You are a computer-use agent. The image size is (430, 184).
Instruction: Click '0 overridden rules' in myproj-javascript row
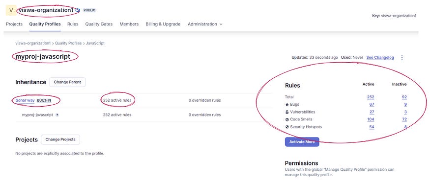204,115
